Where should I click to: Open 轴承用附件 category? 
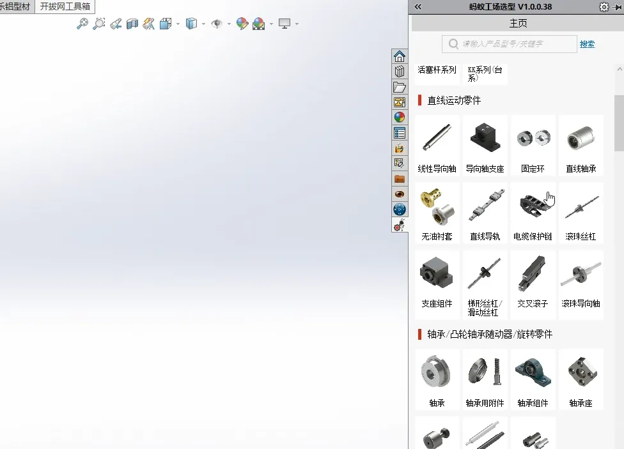tap(485, 379)
